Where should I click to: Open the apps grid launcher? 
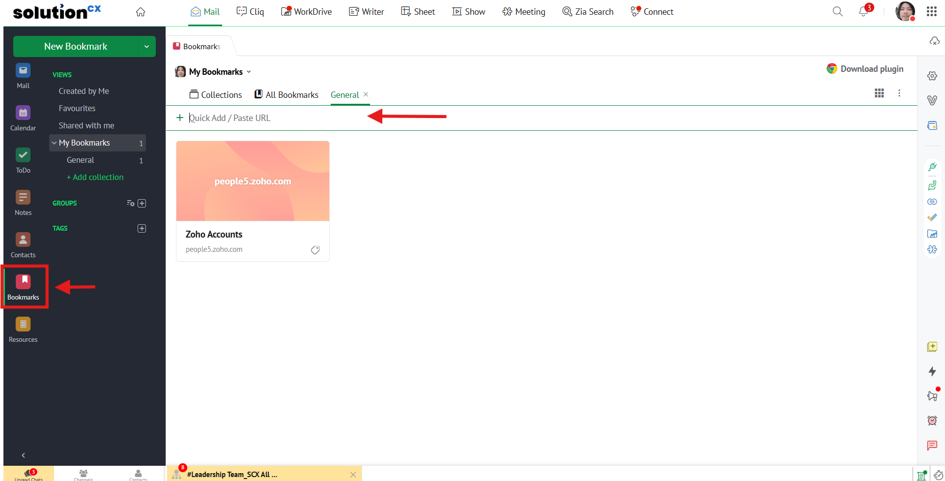point(932,11)
